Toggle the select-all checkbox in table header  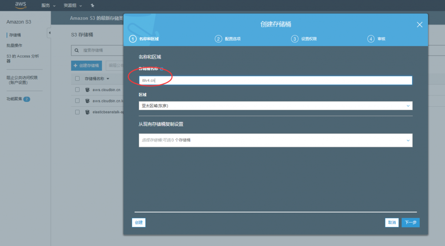click(x=77, y=79)
